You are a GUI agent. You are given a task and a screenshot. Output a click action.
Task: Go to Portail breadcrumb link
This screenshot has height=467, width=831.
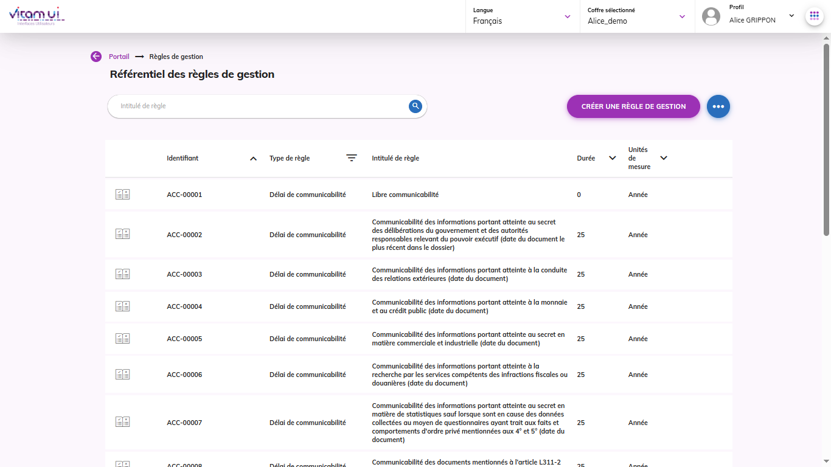coord(119,57)
